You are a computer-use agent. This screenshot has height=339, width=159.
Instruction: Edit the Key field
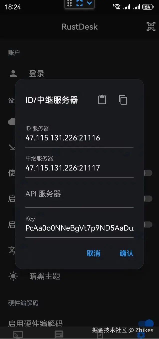tap(79, 228)
